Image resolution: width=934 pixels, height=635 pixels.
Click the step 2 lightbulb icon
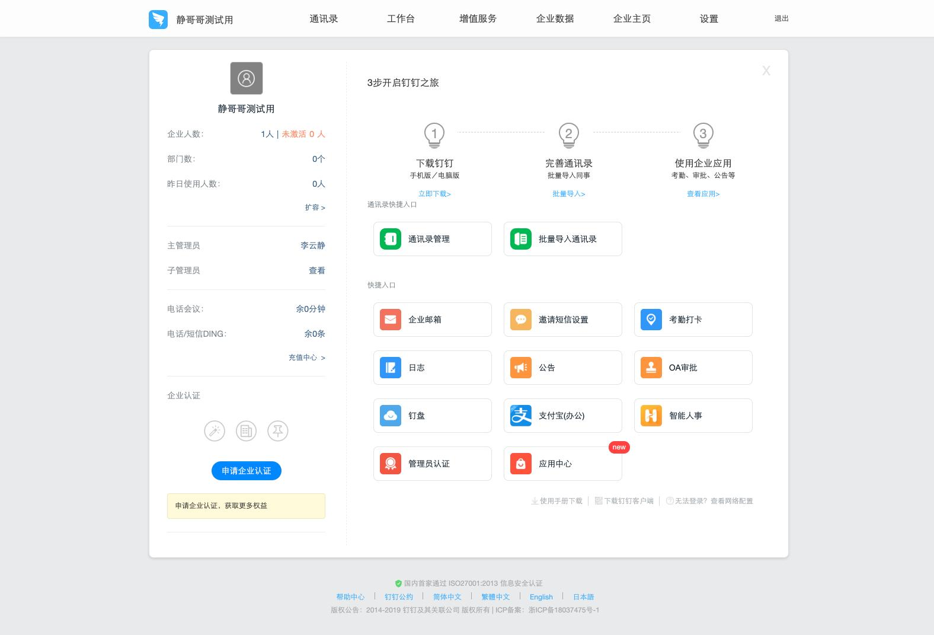(569, 136)
